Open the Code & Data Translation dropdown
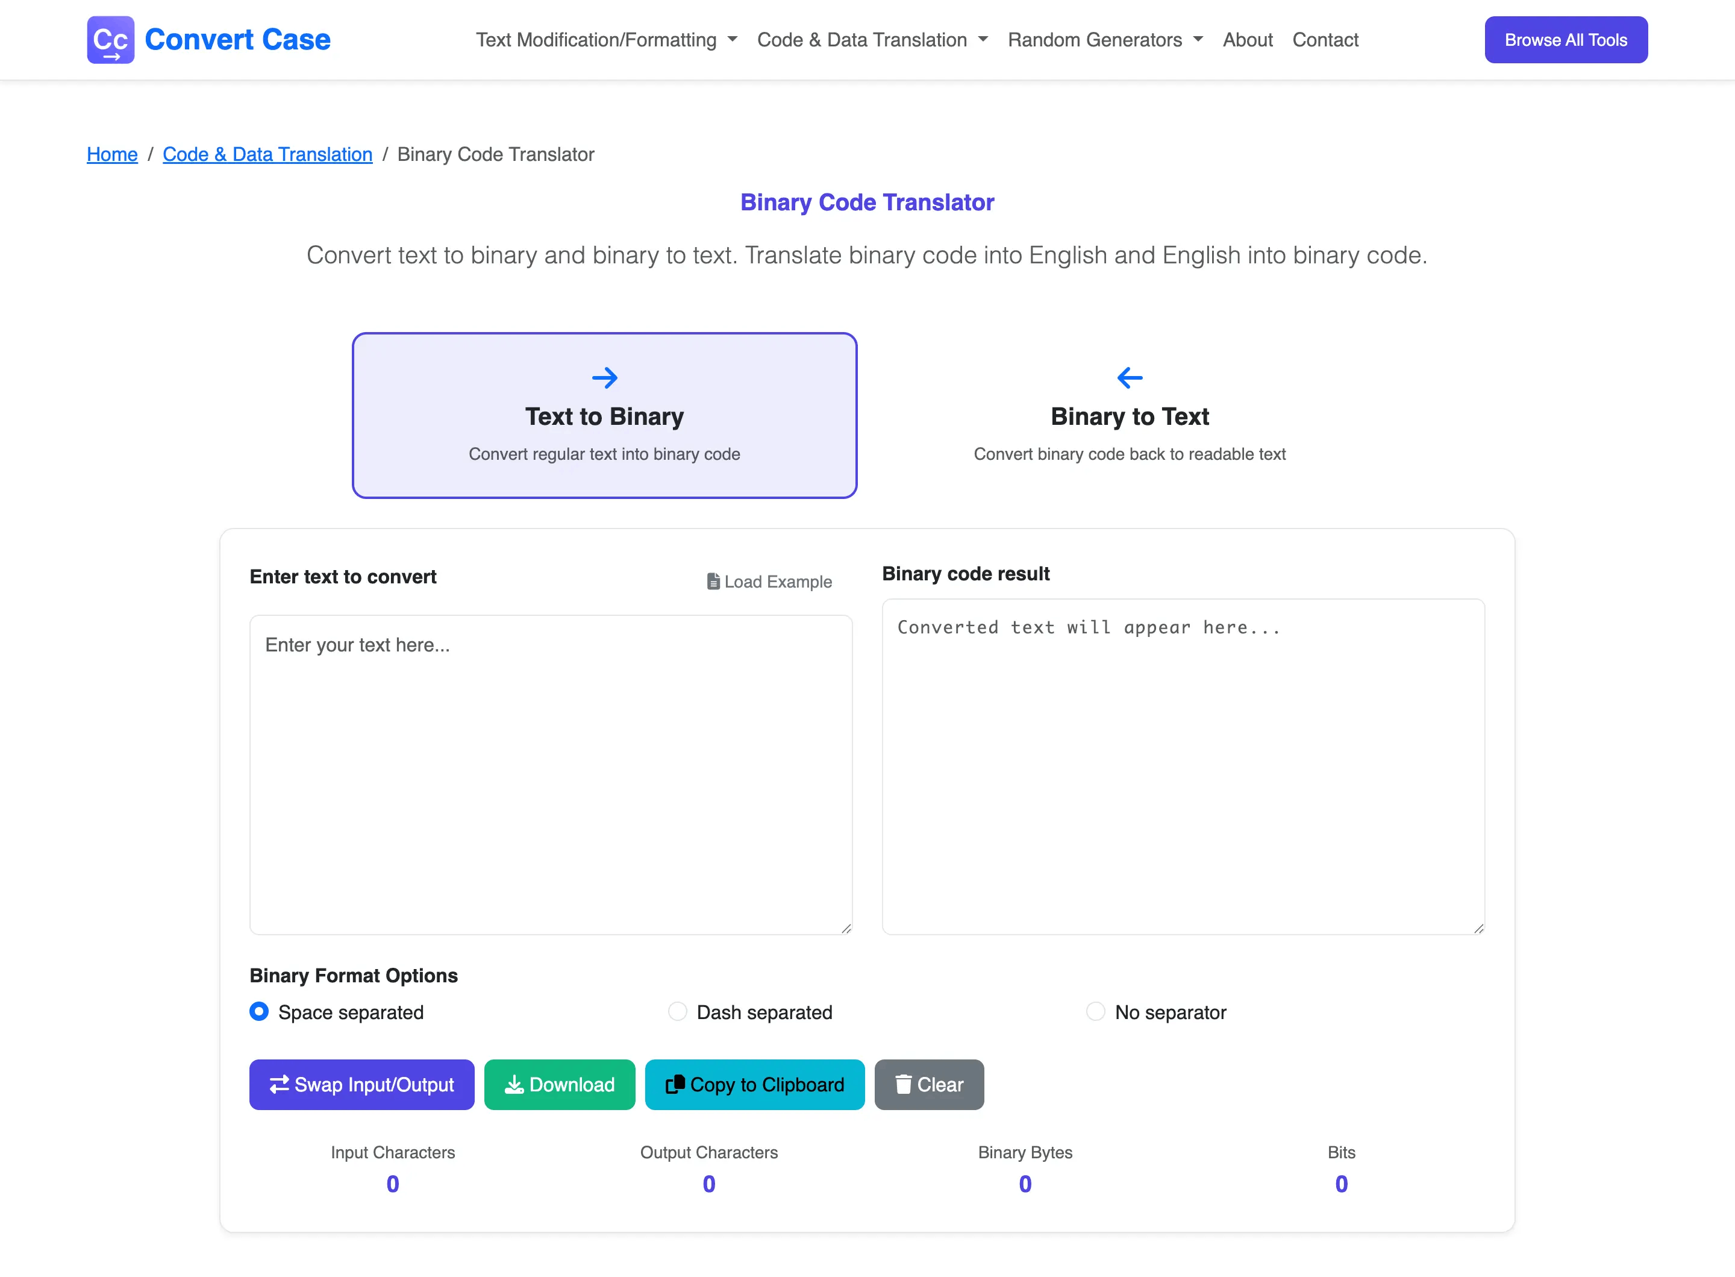Image resolution: width=1735 pixels, height=1277 pixels. [x=872, y=39]
